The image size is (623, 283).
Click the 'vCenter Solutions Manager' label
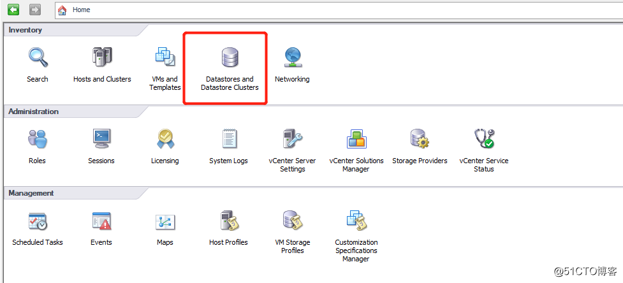click(x=356, y=165)
